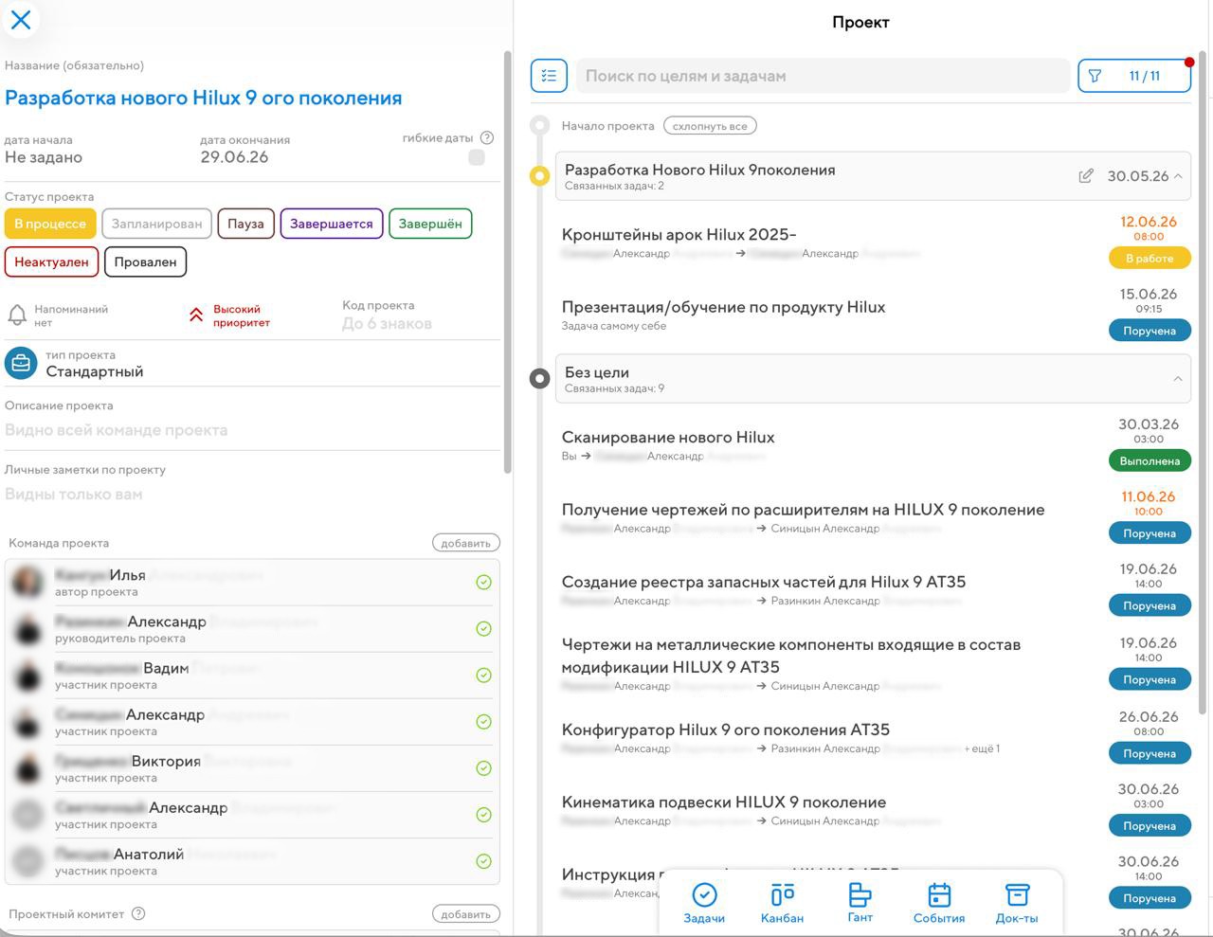This screenshot has width=1213, height=937.
Task: Set project status to Неактуален
Action: [51, 261]
